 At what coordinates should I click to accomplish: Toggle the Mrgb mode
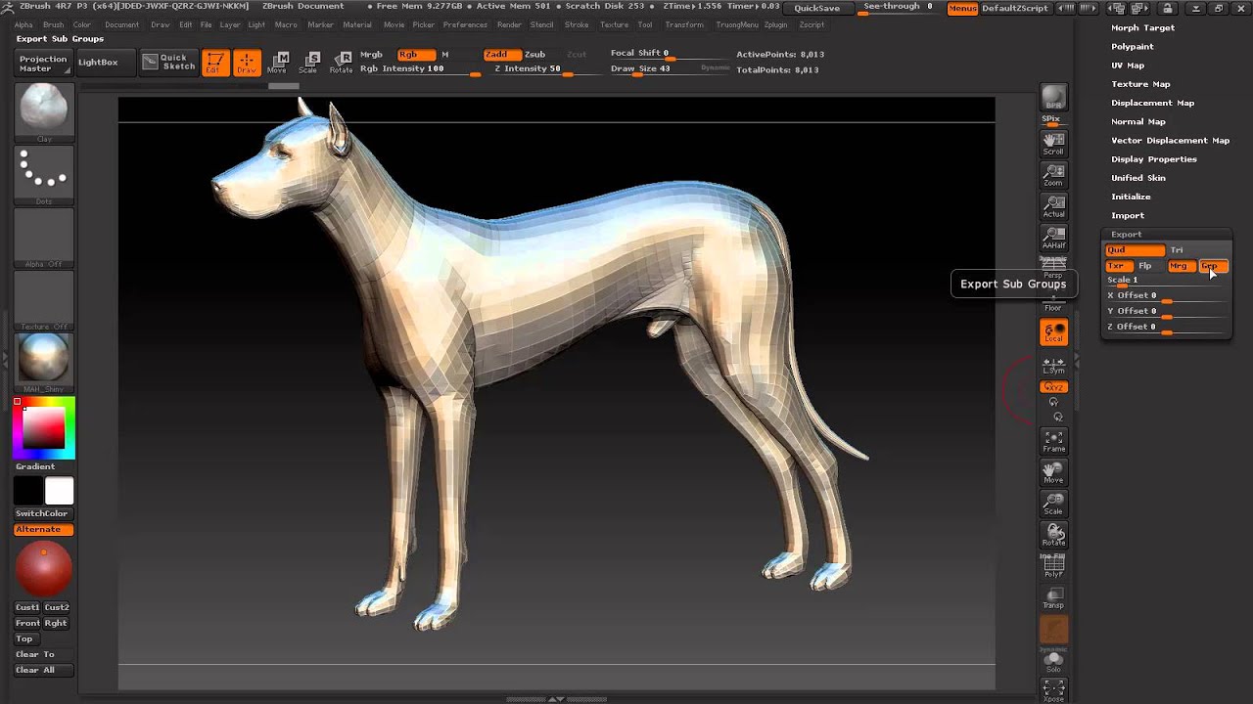(371, 55)
